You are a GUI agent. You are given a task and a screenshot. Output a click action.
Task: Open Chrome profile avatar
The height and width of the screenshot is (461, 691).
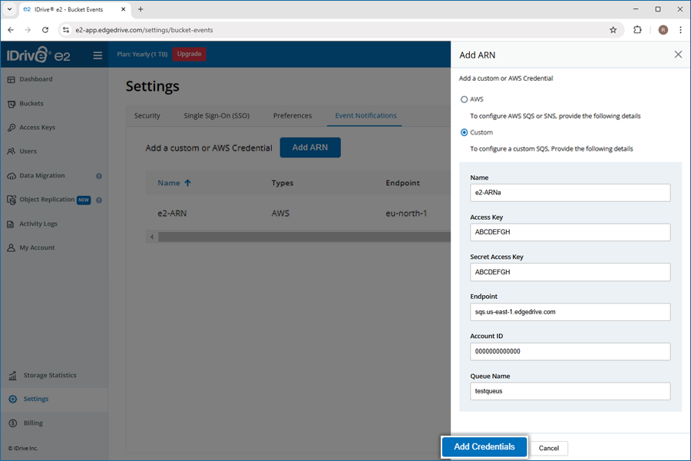[x=663, y=30]
